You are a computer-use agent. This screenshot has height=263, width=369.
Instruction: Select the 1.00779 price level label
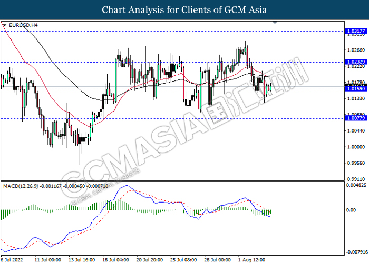coord(356,118)
